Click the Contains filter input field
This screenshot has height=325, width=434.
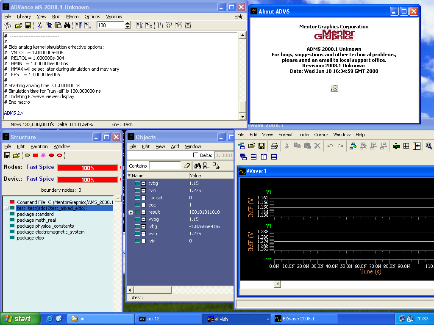tap(165, 166)
